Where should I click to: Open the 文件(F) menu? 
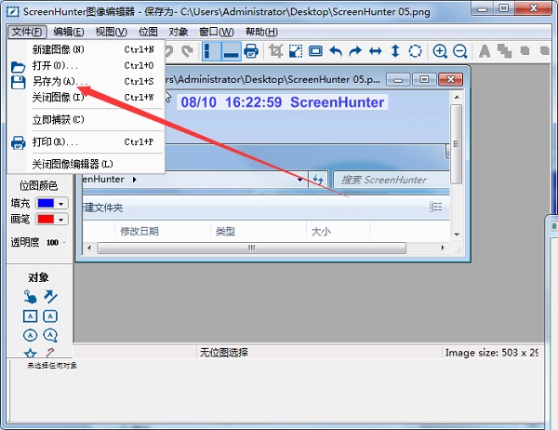(27, 32)
